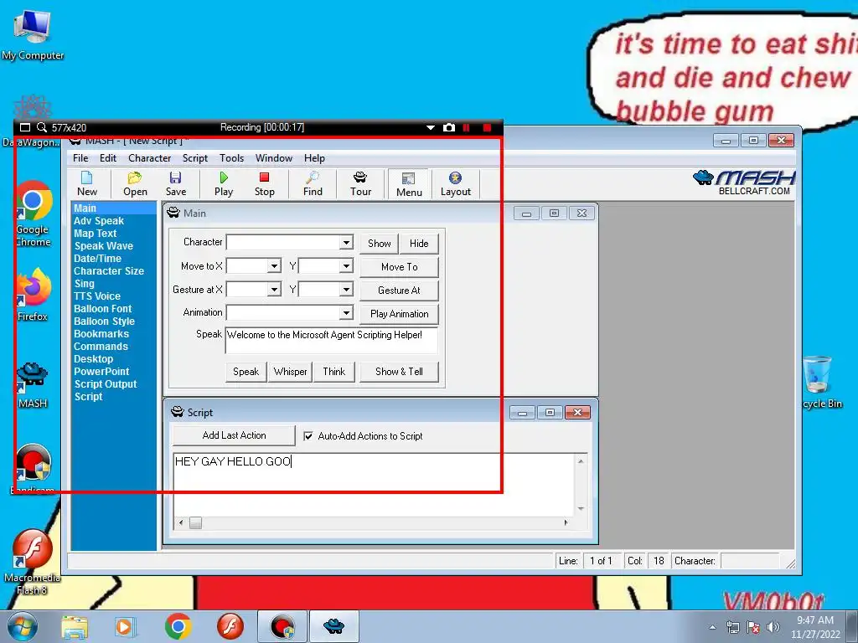The width and height of the screenshot is (858, 643).
Task: Toggle the Menu toolbar button
Action: 409,184
